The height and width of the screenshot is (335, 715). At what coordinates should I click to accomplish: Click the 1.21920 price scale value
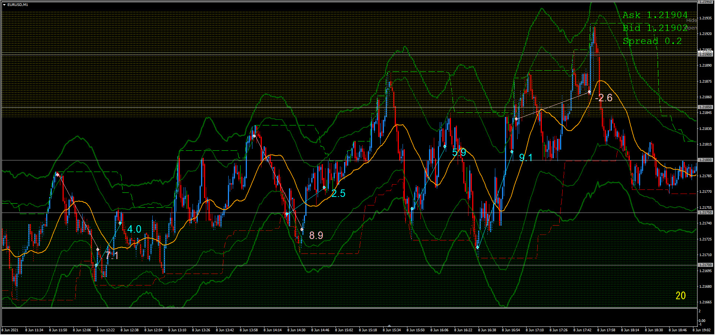[x=705, y=34]
